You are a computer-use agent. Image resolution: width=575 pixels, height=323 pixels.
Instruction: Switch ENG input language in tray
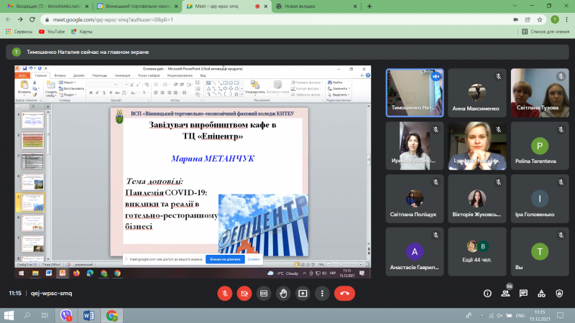pyautogui.click(x=520, y=315)
